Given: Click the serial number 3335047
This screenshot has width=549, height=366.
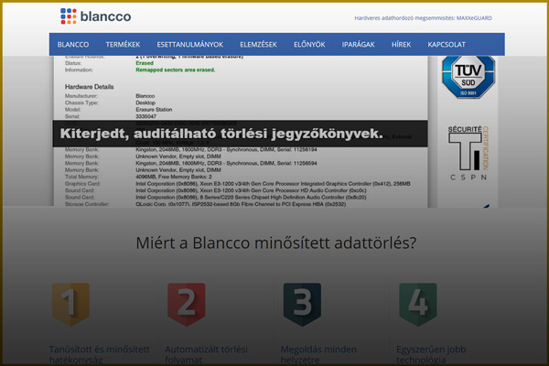Looking at the screenshot, I should [x=146, y=116].
